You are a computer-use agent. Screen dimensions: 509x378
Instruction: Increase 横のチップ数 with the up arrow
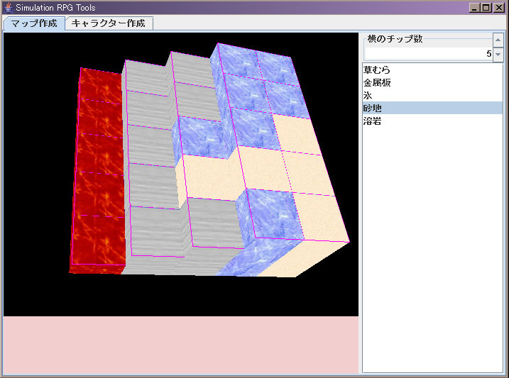point(498,40)
